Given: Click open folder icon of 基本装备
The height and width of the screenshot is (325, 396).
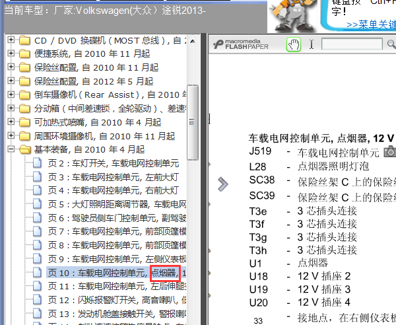Looking at the screenshot, I should (x=25, y=149).
